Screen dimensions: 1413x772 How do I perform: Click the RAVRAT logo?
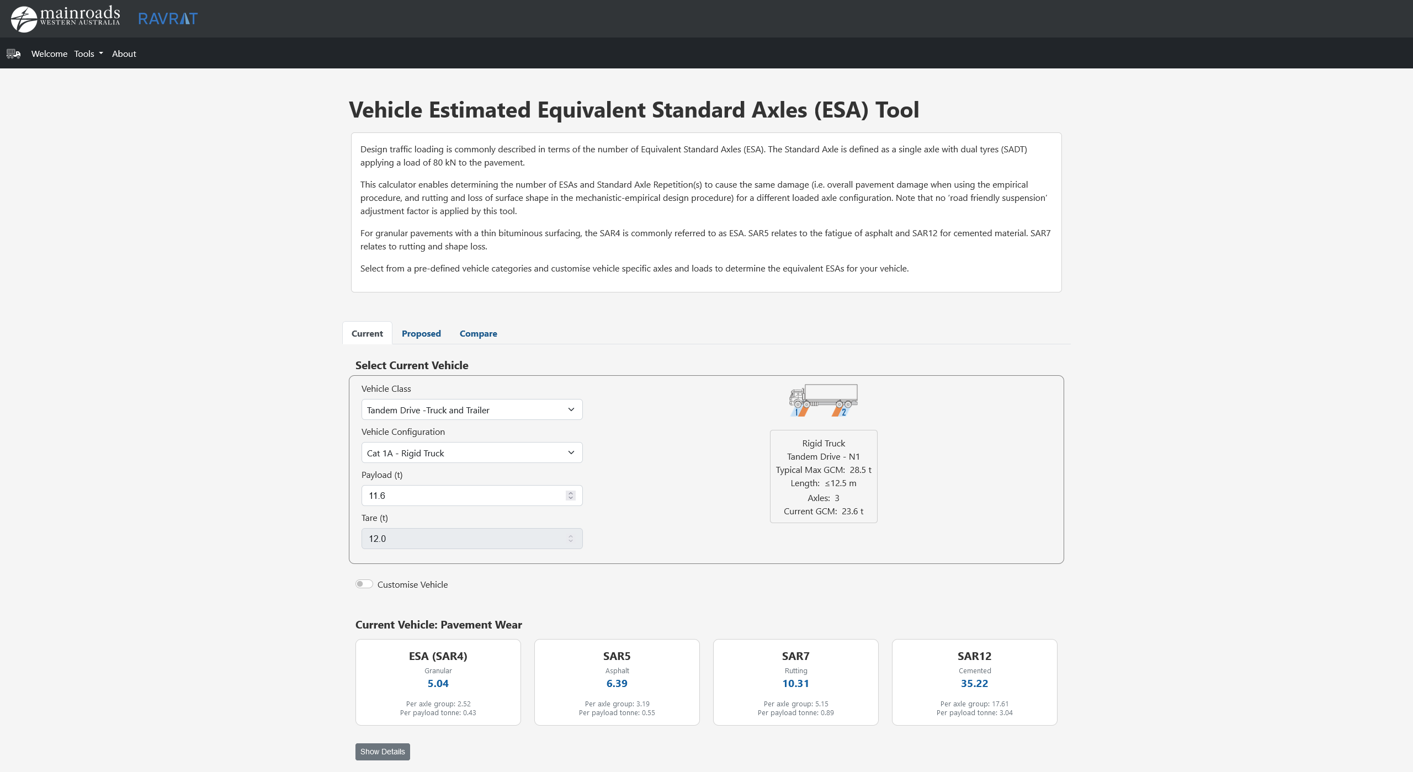[x=167, y=19]
